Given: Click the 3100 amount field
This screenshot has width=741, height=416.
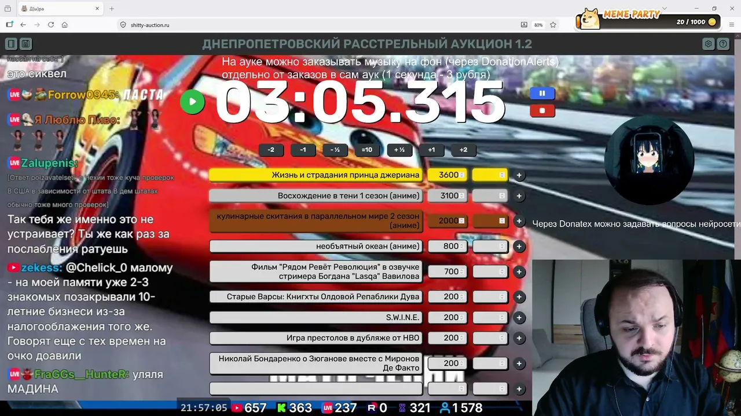Looking at the screenshot, I should coord(447,196).
